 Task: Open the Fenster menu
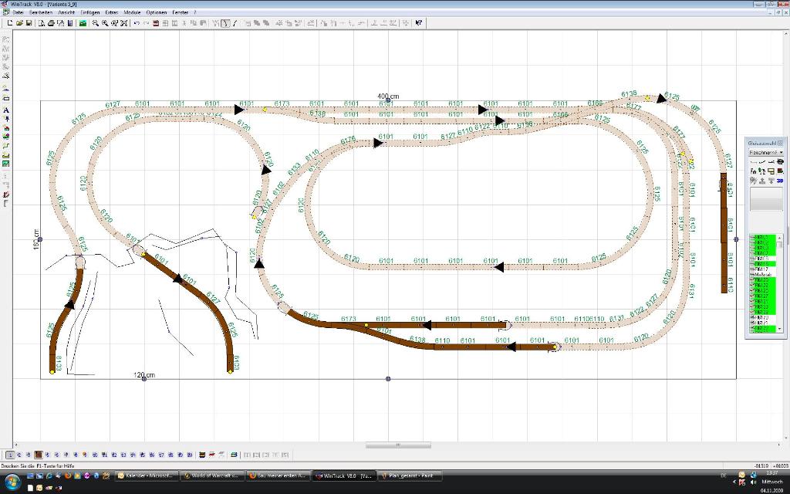click(x=180, y=12)
